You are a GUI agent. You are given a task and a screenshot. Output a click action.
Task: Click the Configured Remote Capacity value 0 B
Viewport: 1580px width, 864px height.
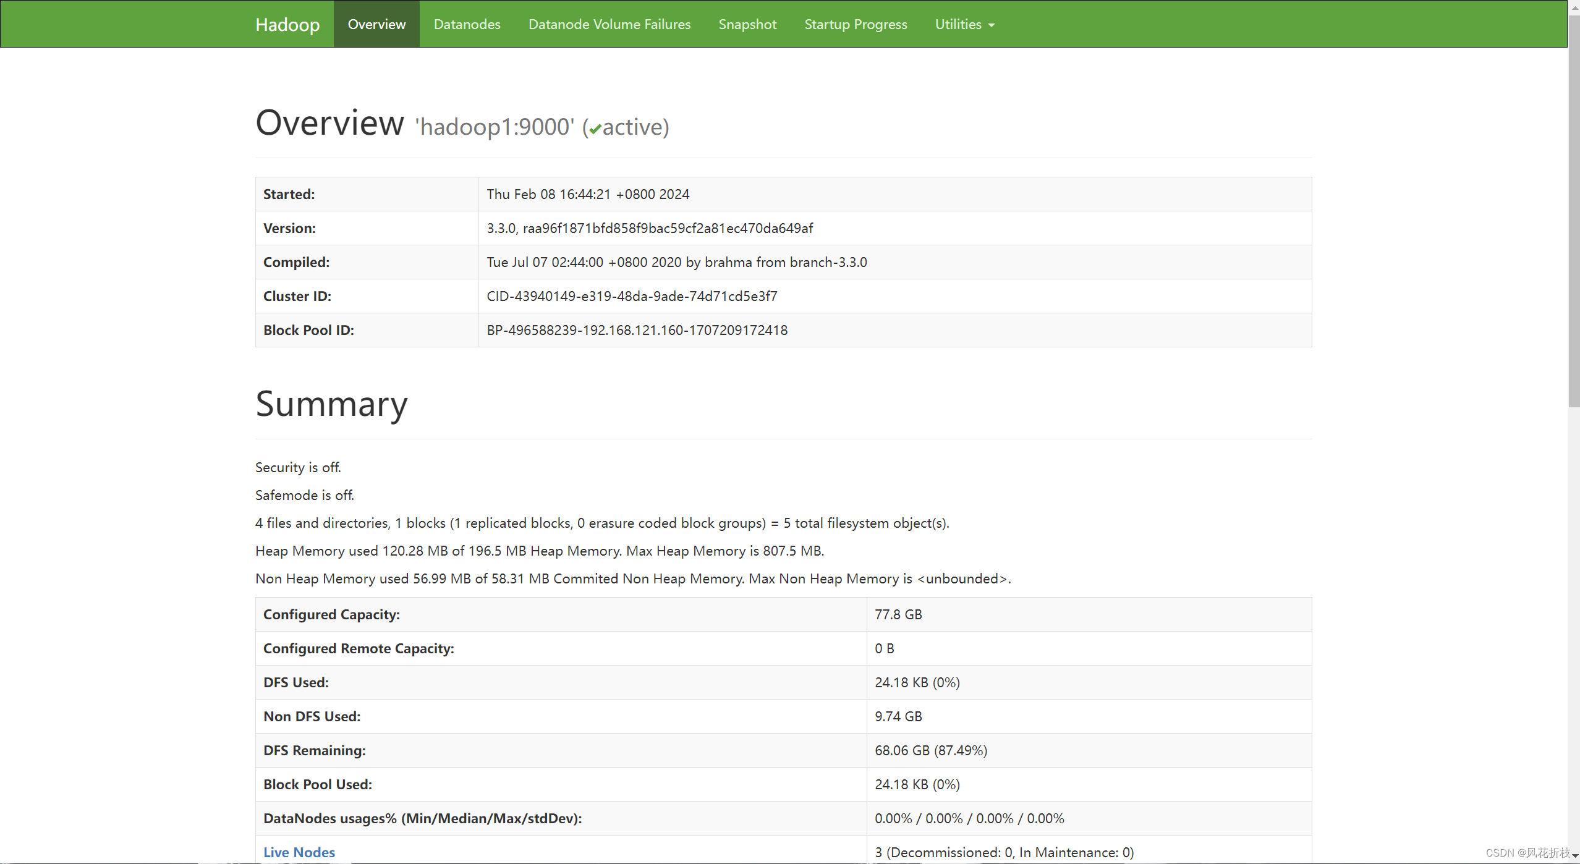tap(884, 648)
